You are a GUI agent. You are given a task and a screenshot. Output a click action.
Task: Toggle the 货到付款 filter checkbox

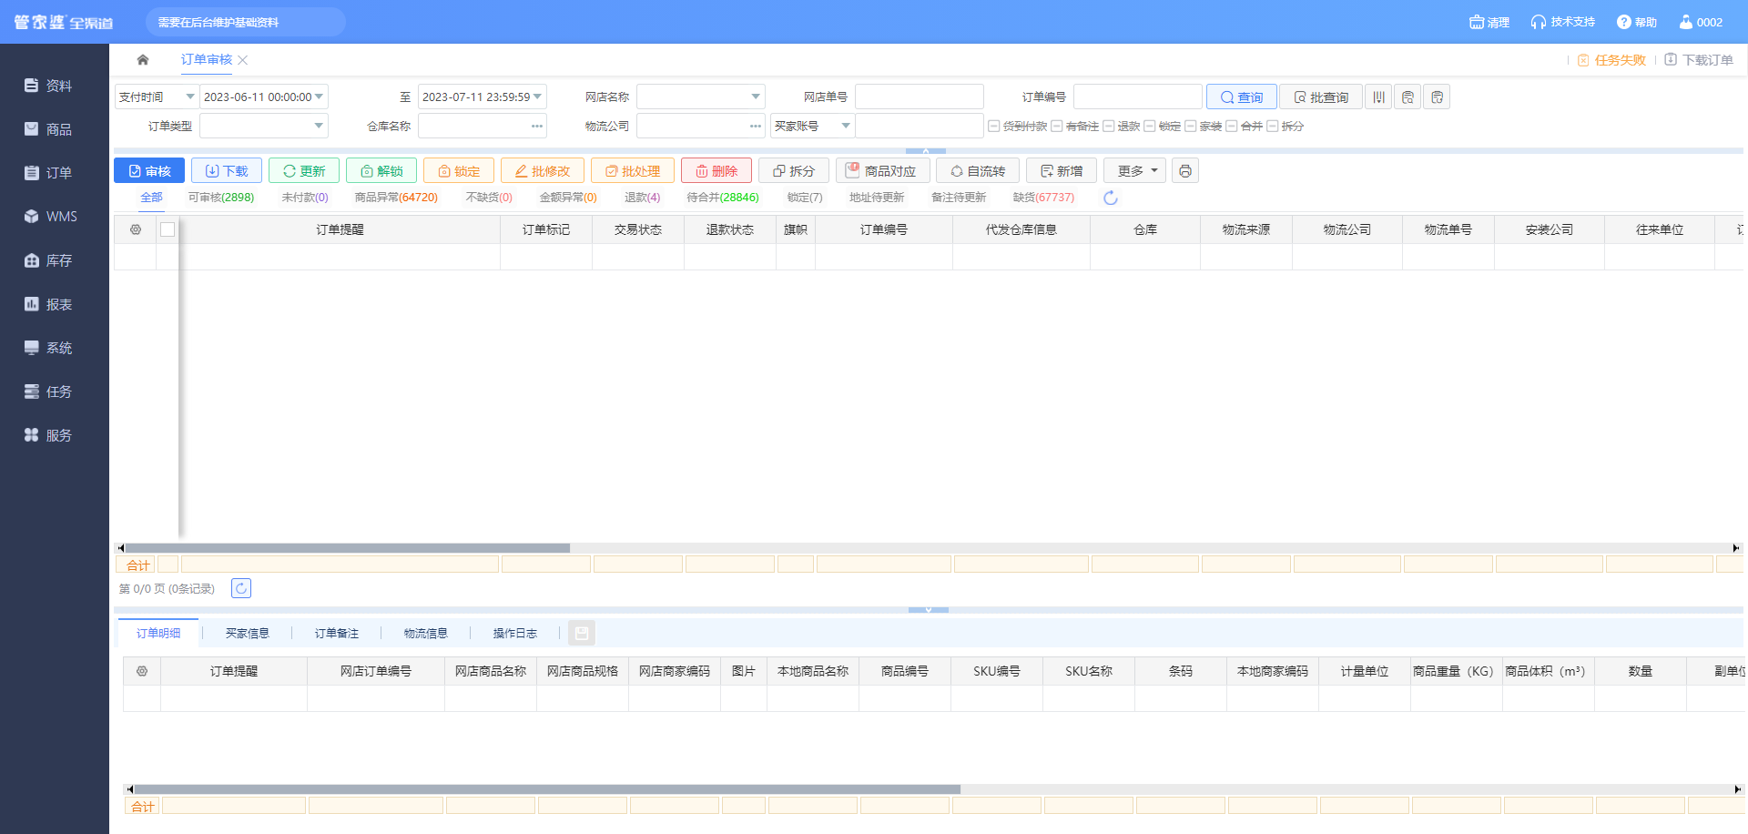pyautogui.click(x=994, y=127)
